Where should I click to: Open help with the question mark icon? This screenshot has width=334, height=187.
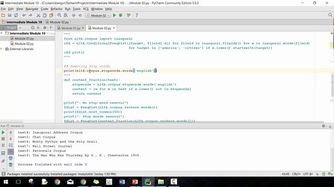[x=137, y=15]
